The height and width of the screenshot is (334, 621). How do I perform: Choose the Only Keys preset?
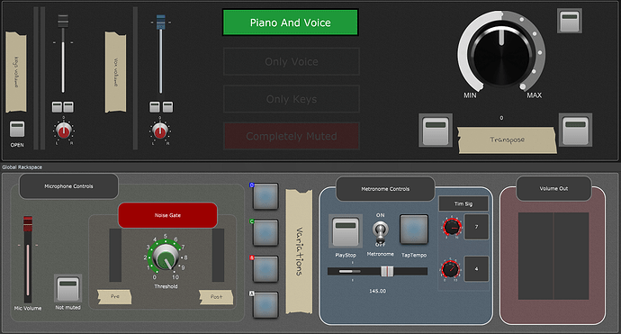[x=292, y=99]
